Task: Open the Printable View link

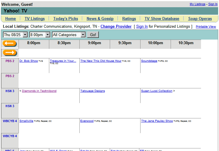Action: (x=206, y=27)
